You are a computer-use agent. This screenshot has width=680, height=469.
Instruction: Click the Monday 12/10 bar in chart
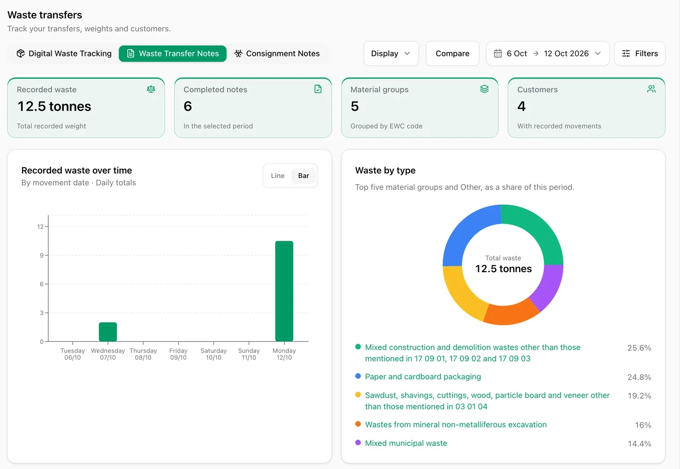click(x=284, y=291)
